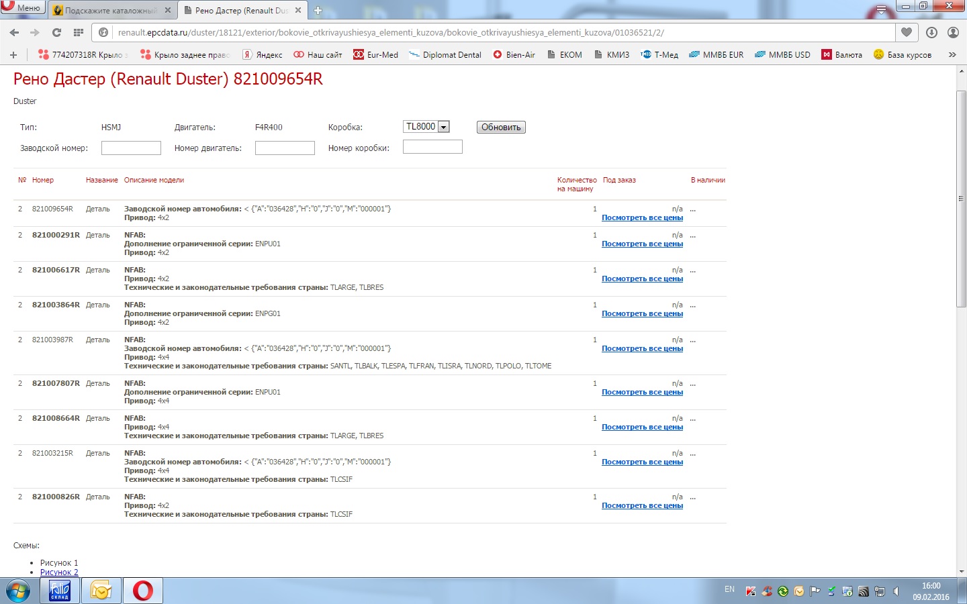Open a new browser tab with plus icon
Viewport: 967px width, 604px height.
click(x=318, y=10)
